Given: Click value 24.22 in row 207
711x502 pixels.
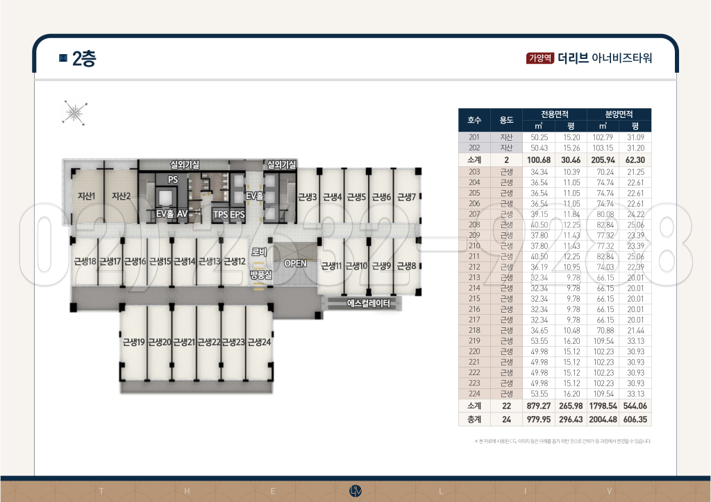Looking at the screenshot, I should click(636, 214).
